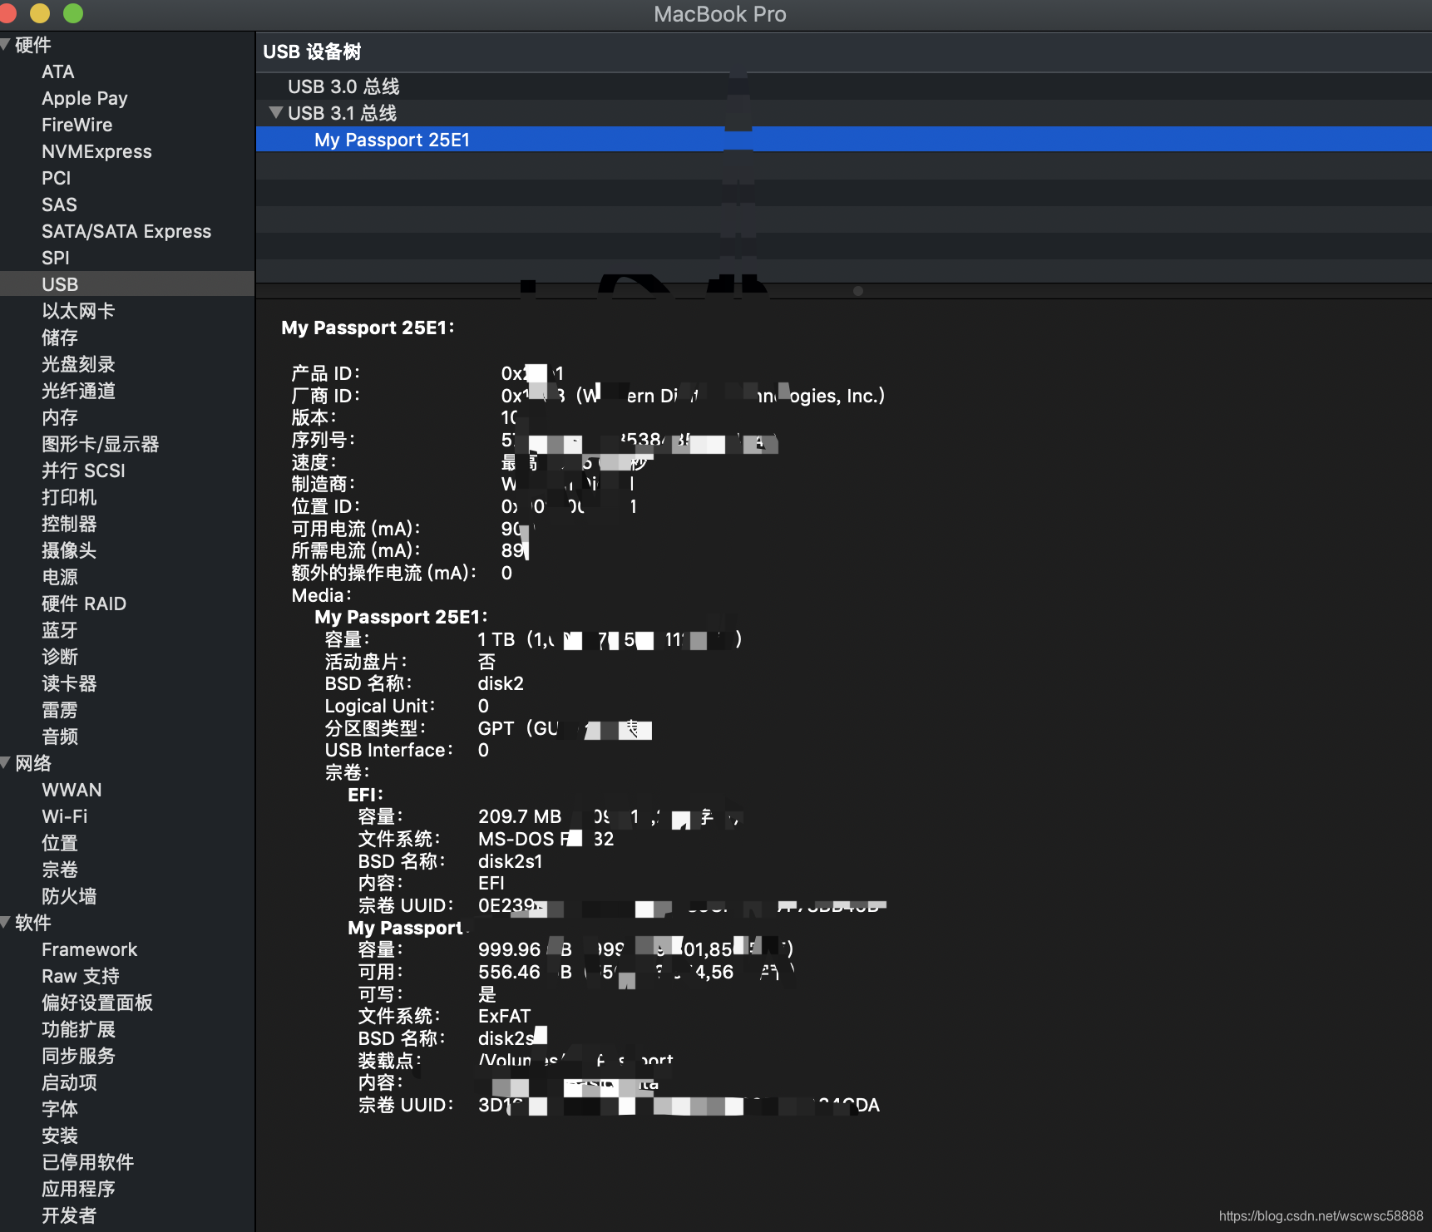Open Wi-Fi network information

click(65, 816)
